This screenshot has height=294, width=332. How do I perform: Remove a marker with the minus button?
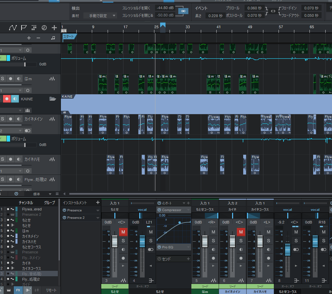[38, 38]
